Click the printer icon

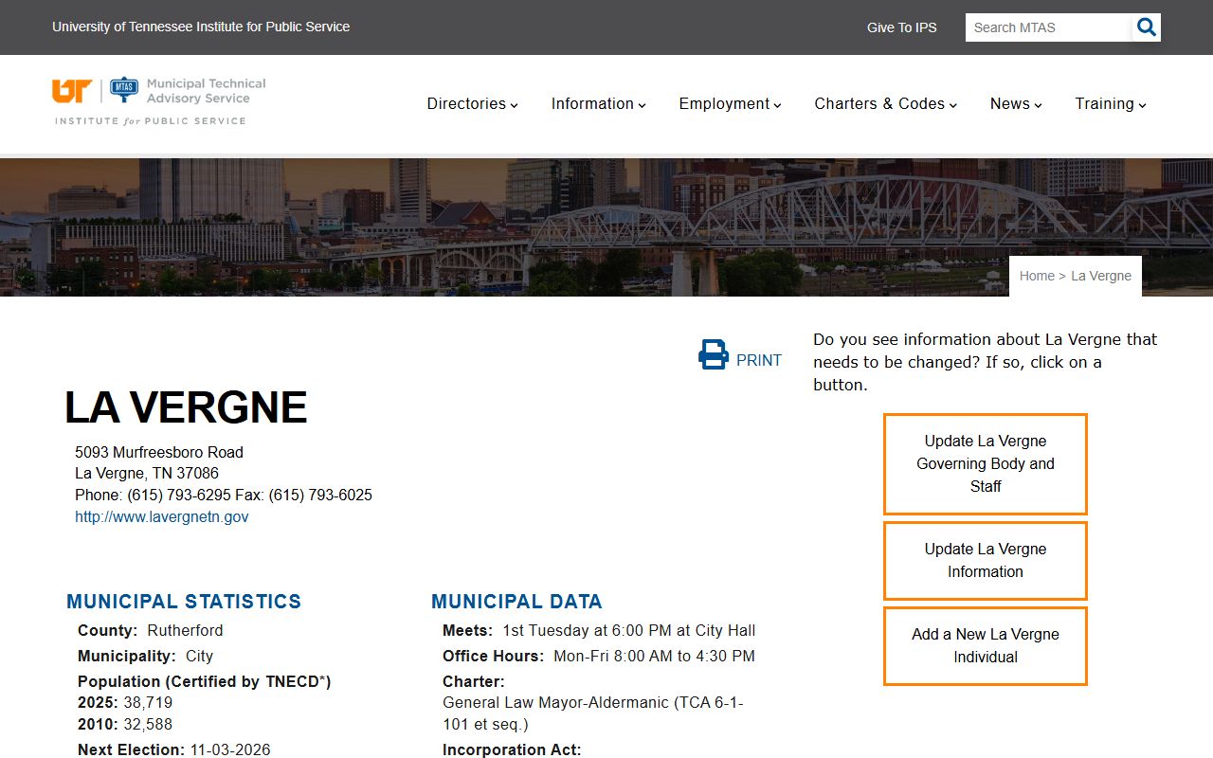(x=713, y=355)
